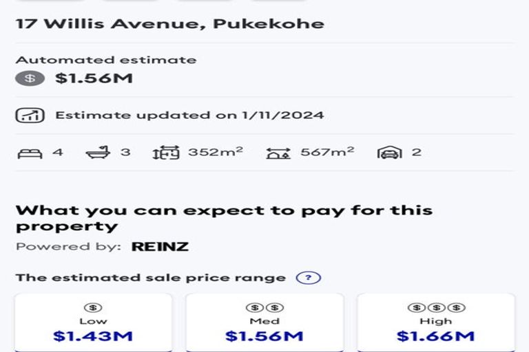Click the garage car icon

coord(390,153)
